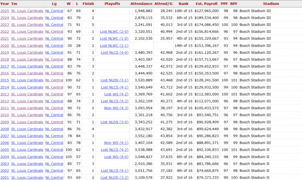Click the W column header
The width and height of the screenshot is (302, 180).
point(69,4)
